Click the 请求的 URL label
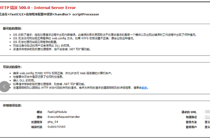This screenshot has width=210, height=138. pos(189,112)
